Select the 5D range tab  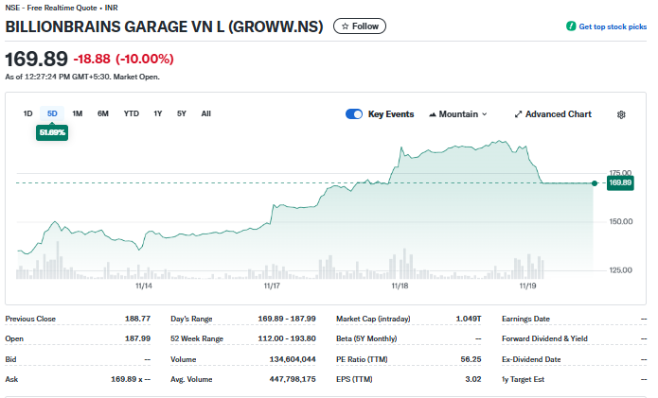coord(52,113)
